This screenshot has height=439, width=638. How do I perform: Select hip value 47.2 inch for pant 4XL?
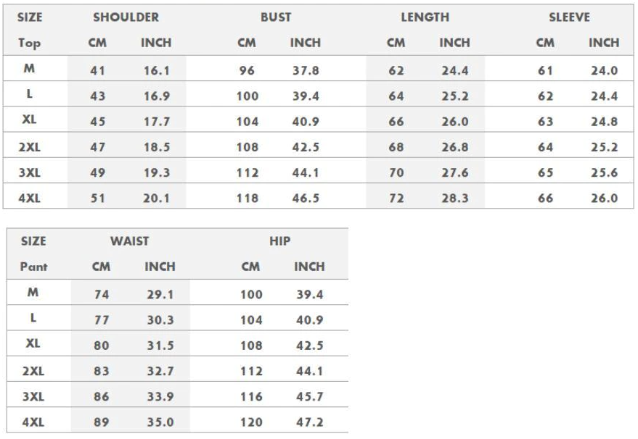pyautogui.click(x=309, y=422)
